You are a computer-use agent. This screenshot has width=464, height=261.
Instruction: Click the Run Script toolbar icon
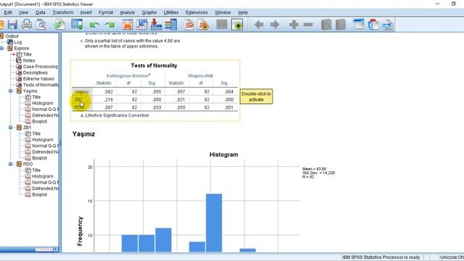tap(203, 25)
